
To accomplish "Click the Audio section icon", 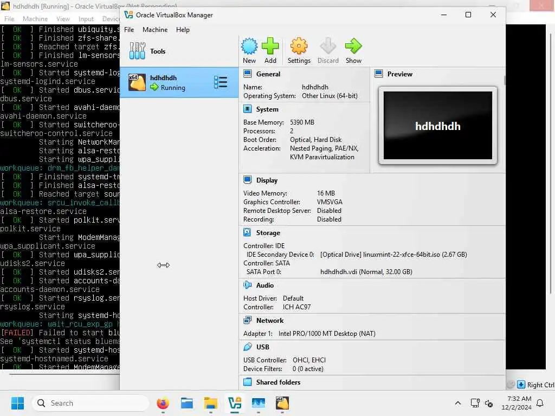I will point(247,285).
